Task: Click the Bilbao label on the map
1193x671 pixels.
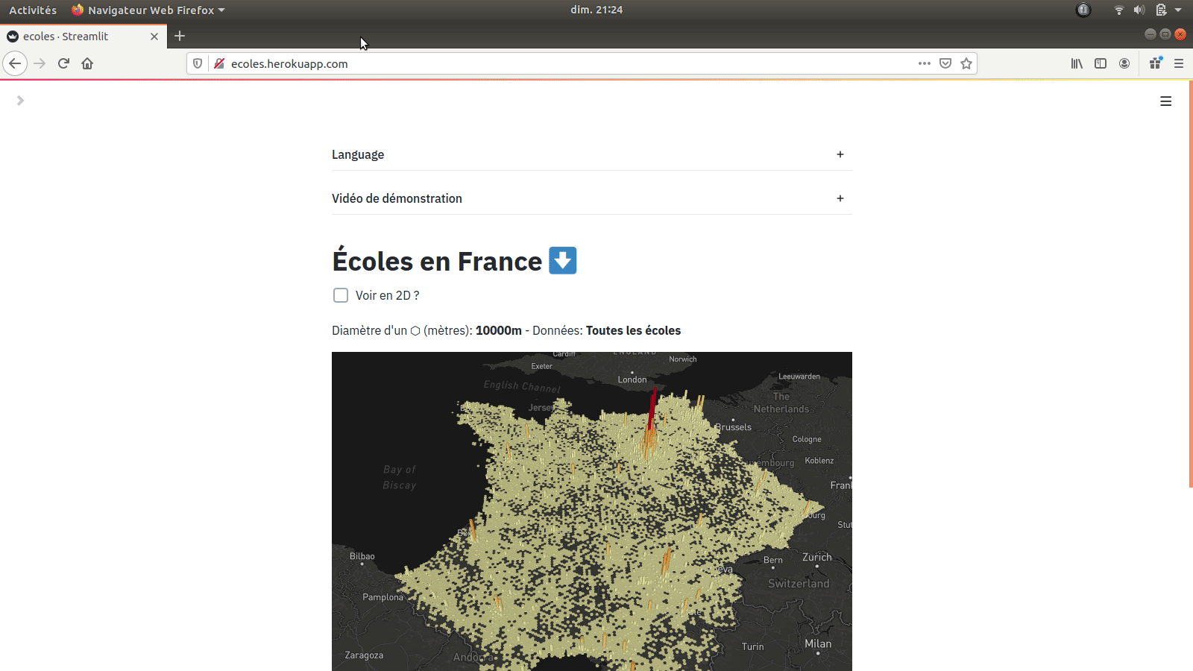Action: (x=362, y=556)
